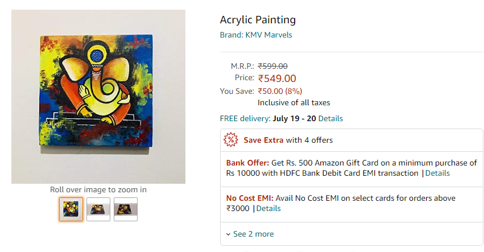Image resolution: width=484 pixels, height=252 pixels.
Task: Click the Acrylic Painting product title
Action: 258,20
